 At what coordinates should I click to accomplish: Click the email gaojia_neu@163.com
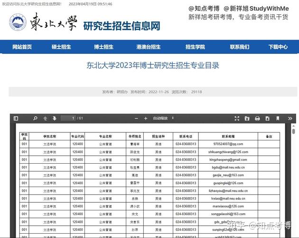(228, 175)
